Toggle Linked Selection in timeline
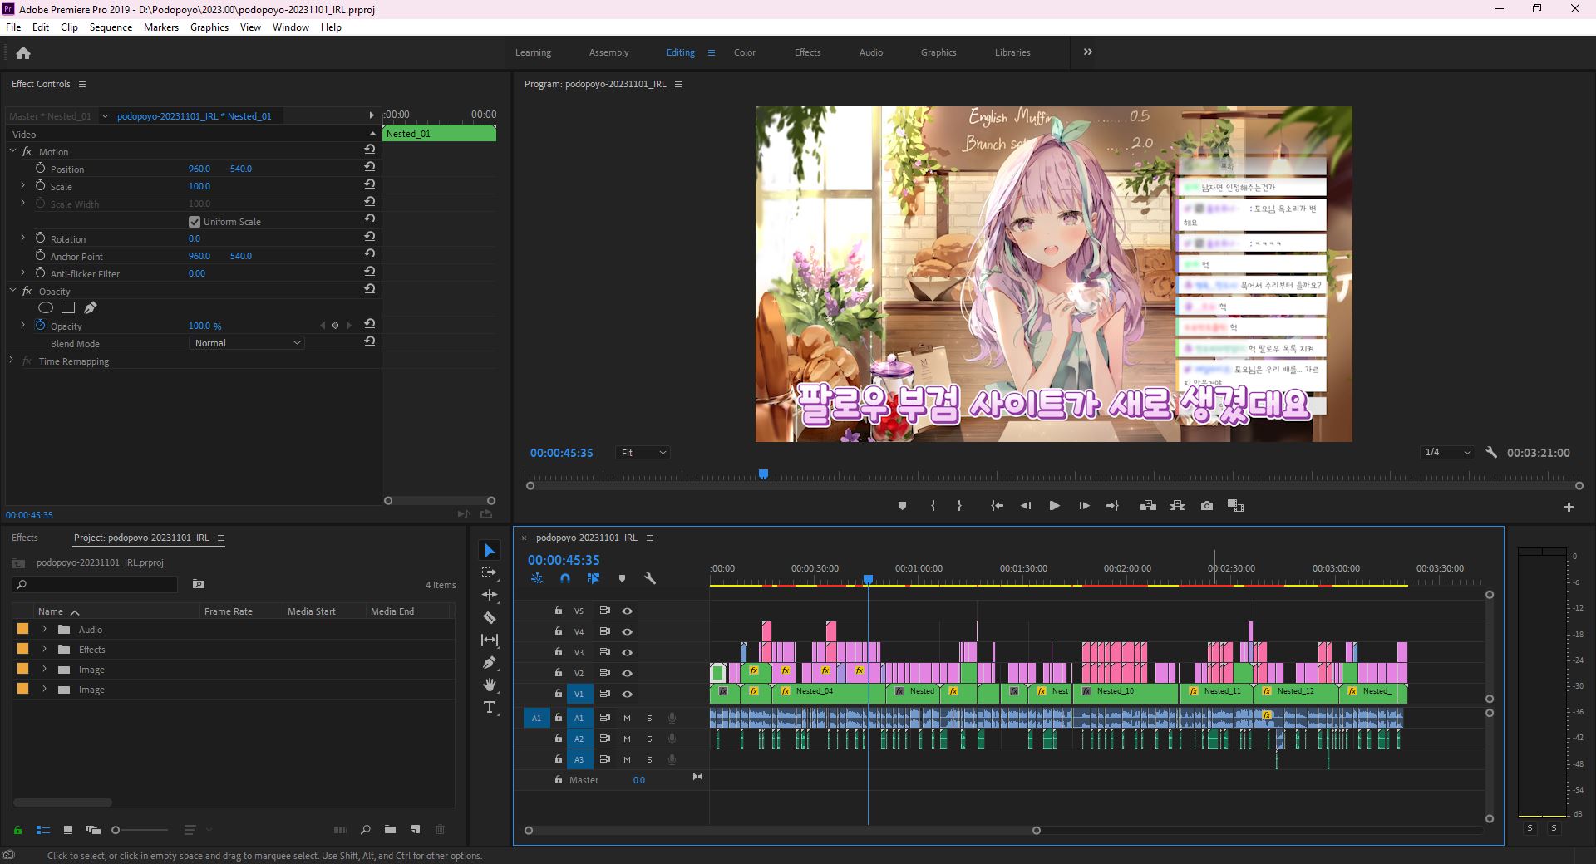 pos(594,578)
